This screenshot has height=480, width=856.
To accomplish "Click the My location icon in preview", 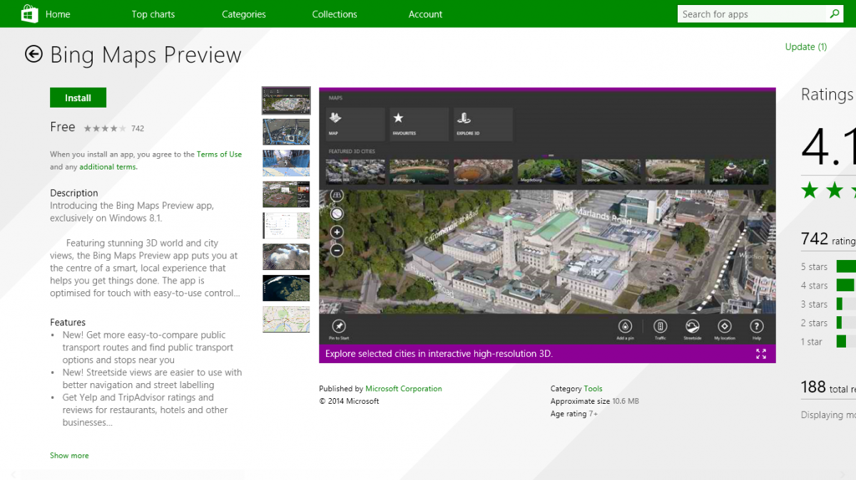I will click(x=725, y=326).
